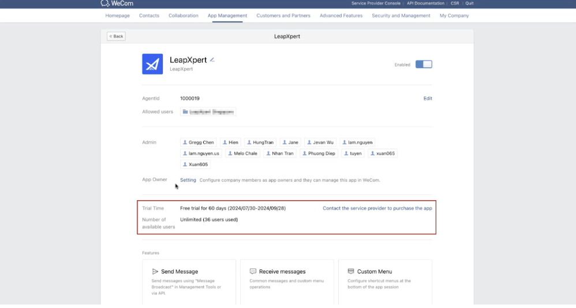The height and width of the screenshot is (308, 576).
Task: Click the LeapXpert app logo thumbnail
Action: click(152, 64)
